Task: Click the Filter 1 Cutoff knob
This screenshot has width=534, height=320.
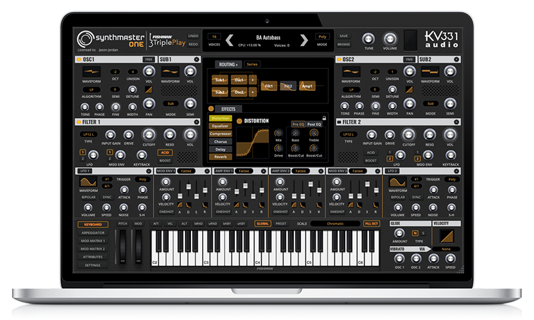Action: pos(149,135)
